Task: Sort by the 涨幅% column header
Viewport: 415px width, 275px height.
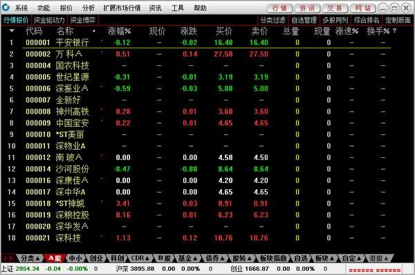Action: [120, 31]
